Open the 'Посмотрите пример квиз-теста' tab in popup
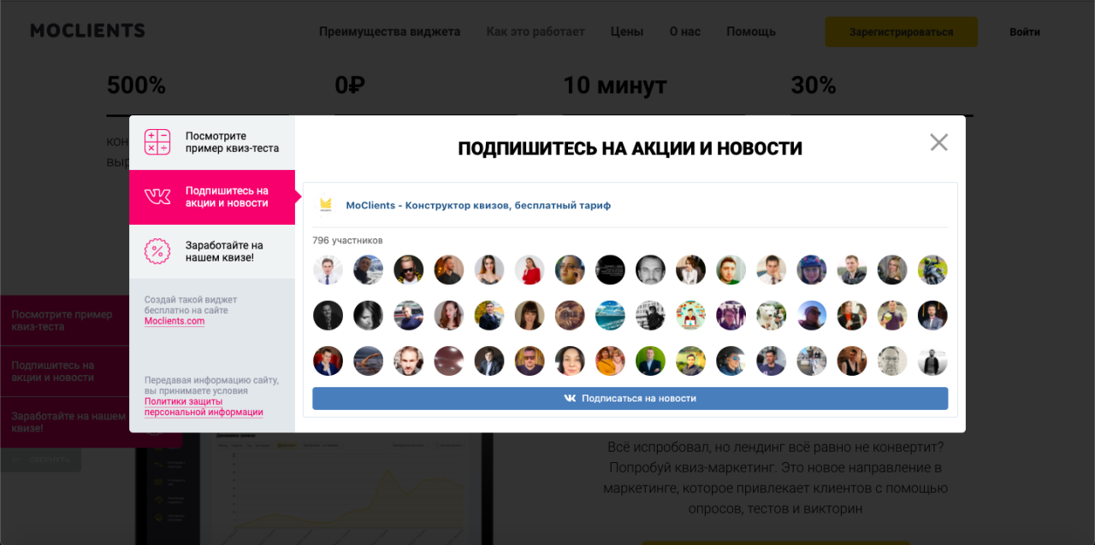 (x=212, y=143)
